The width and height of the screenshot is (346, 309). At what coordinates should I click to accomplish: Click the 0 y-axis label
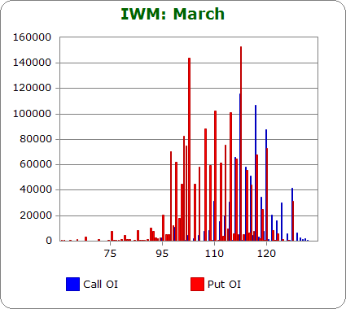pos(49,241)
